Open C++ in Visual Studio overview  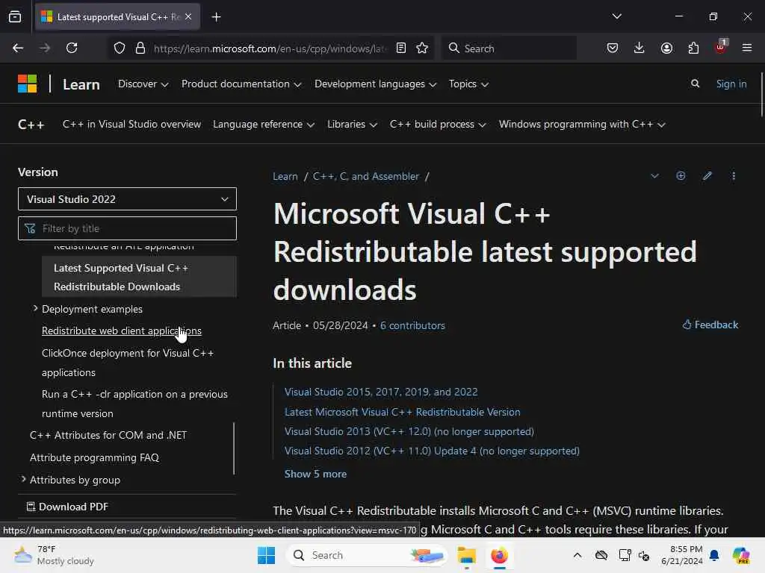(x=131, y=125)
